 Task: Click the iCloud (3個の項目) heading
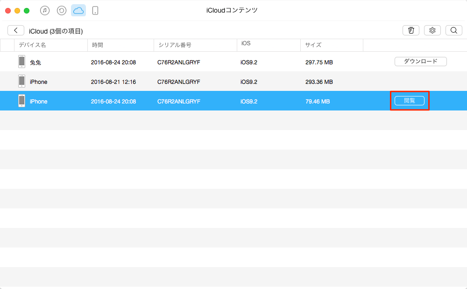point(56,31)
